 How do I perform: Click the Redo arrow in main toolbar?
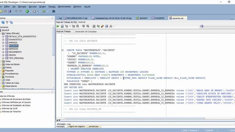point(21,11)
